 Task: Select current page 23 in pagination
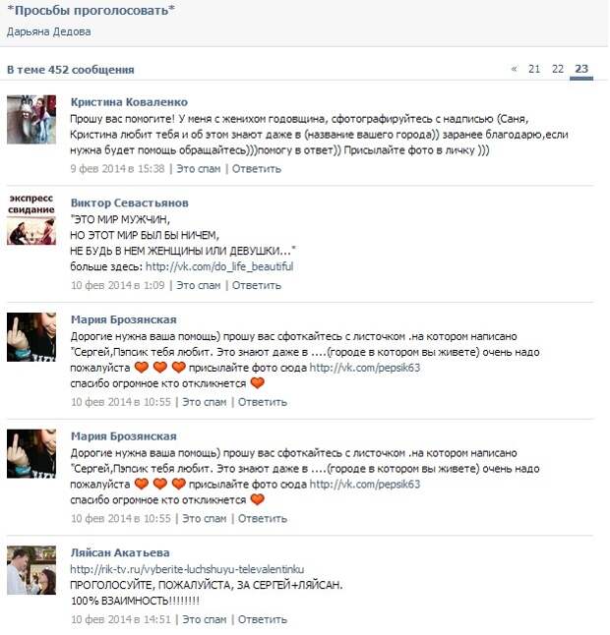point(581,69)
